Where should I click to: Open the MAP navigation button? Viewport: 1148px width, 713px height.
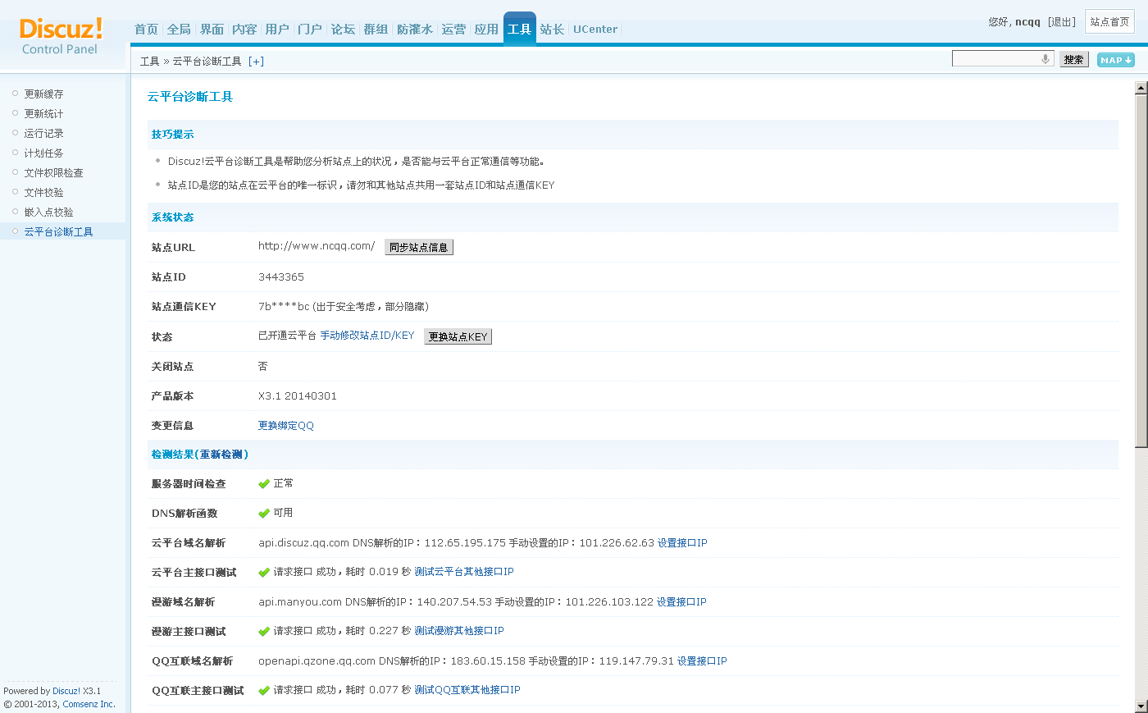[1115, 60]
